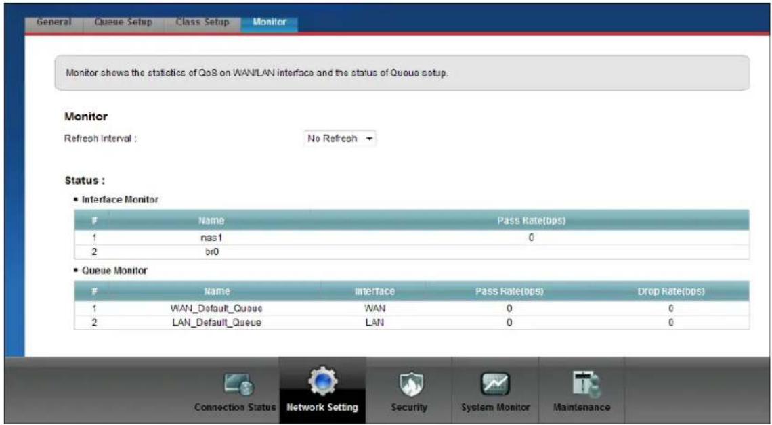Click the Maintenance label
This screenshot has height=425, width=772.
[582, 407]
